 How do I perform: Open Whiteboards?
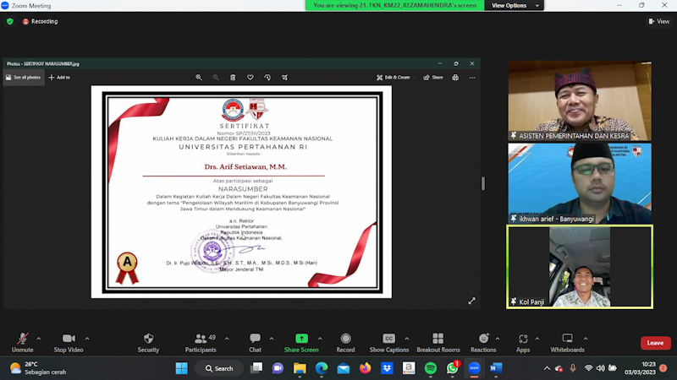click(567, 343)
